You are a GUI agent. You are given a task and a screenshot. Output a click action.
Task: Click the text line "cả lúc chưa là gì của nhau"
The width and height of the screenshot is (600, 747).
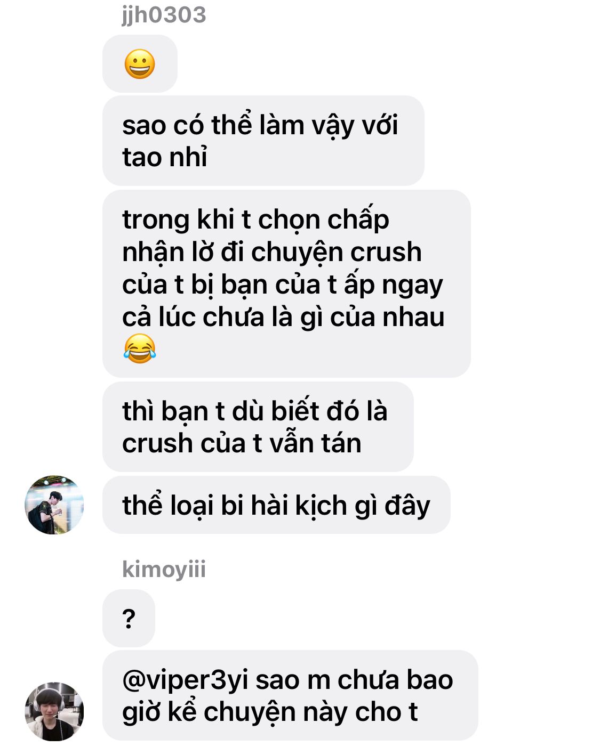[283, 316]
